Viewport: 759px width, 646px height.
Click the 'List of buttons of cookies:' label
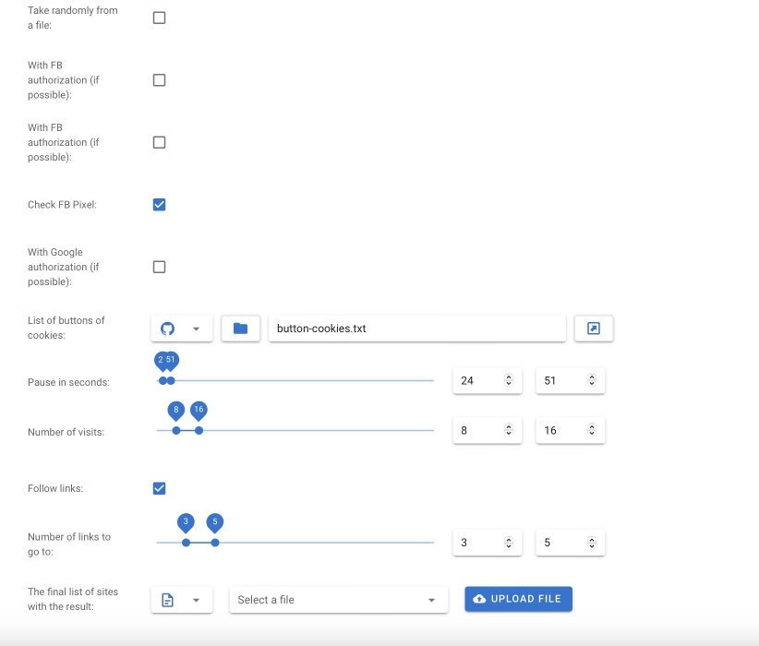point(66,328)
